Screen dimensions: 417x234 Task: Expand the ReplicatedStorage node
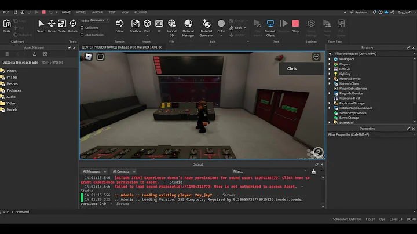[330, 103]
